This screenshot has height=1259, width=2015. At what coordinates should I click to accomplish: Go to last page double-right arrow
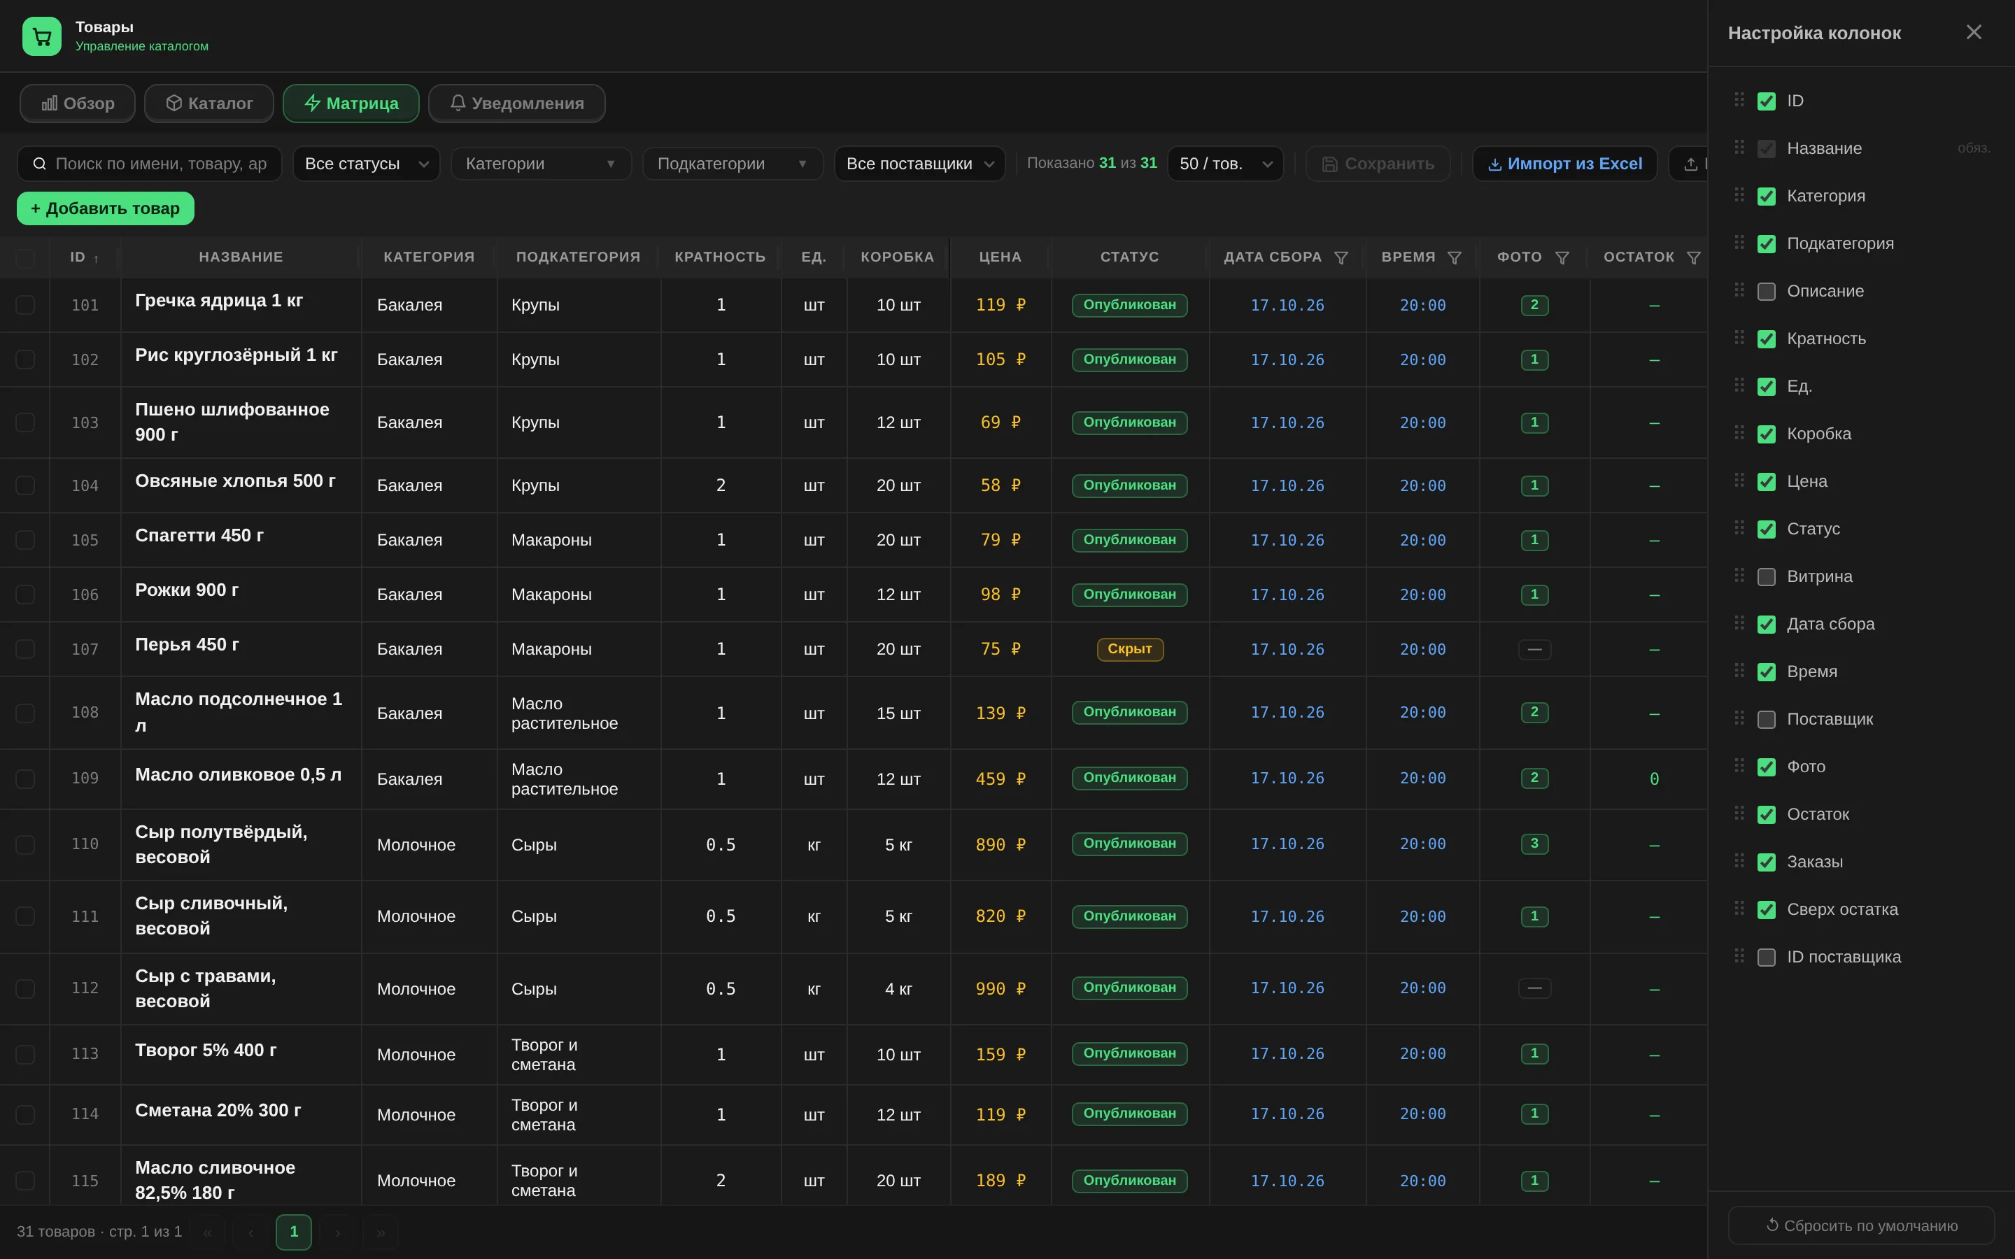pos(381,1232)
